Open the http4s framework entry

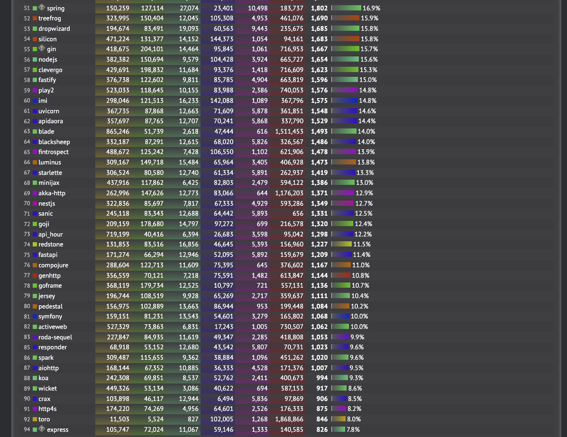pyautogui.click(x=47, y=409)
